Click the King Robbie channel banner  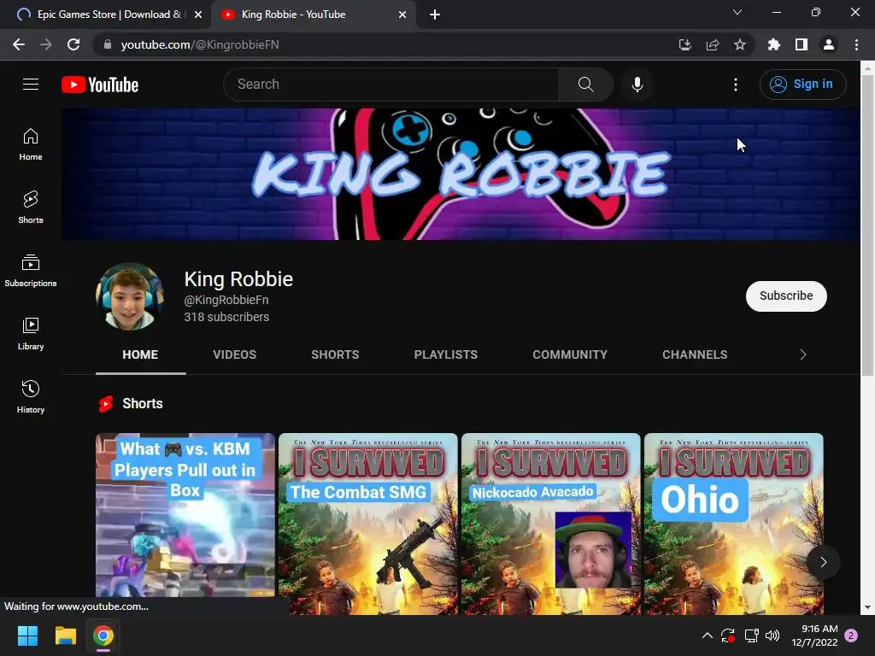[461, 174]
